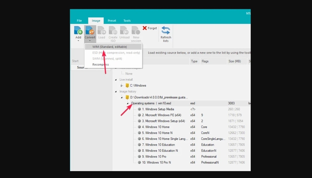Image resolution: width=312 pixels, height=178 pixels.
Task: Click the CoreN flag cell
Action: [x=205, y=133]
